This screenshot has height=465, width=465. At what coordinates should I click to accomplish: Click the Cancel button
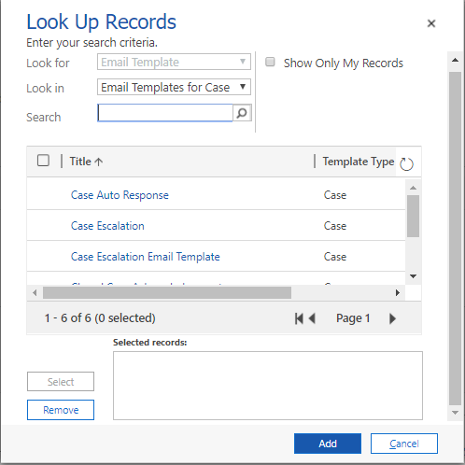[x=404, y=444]
